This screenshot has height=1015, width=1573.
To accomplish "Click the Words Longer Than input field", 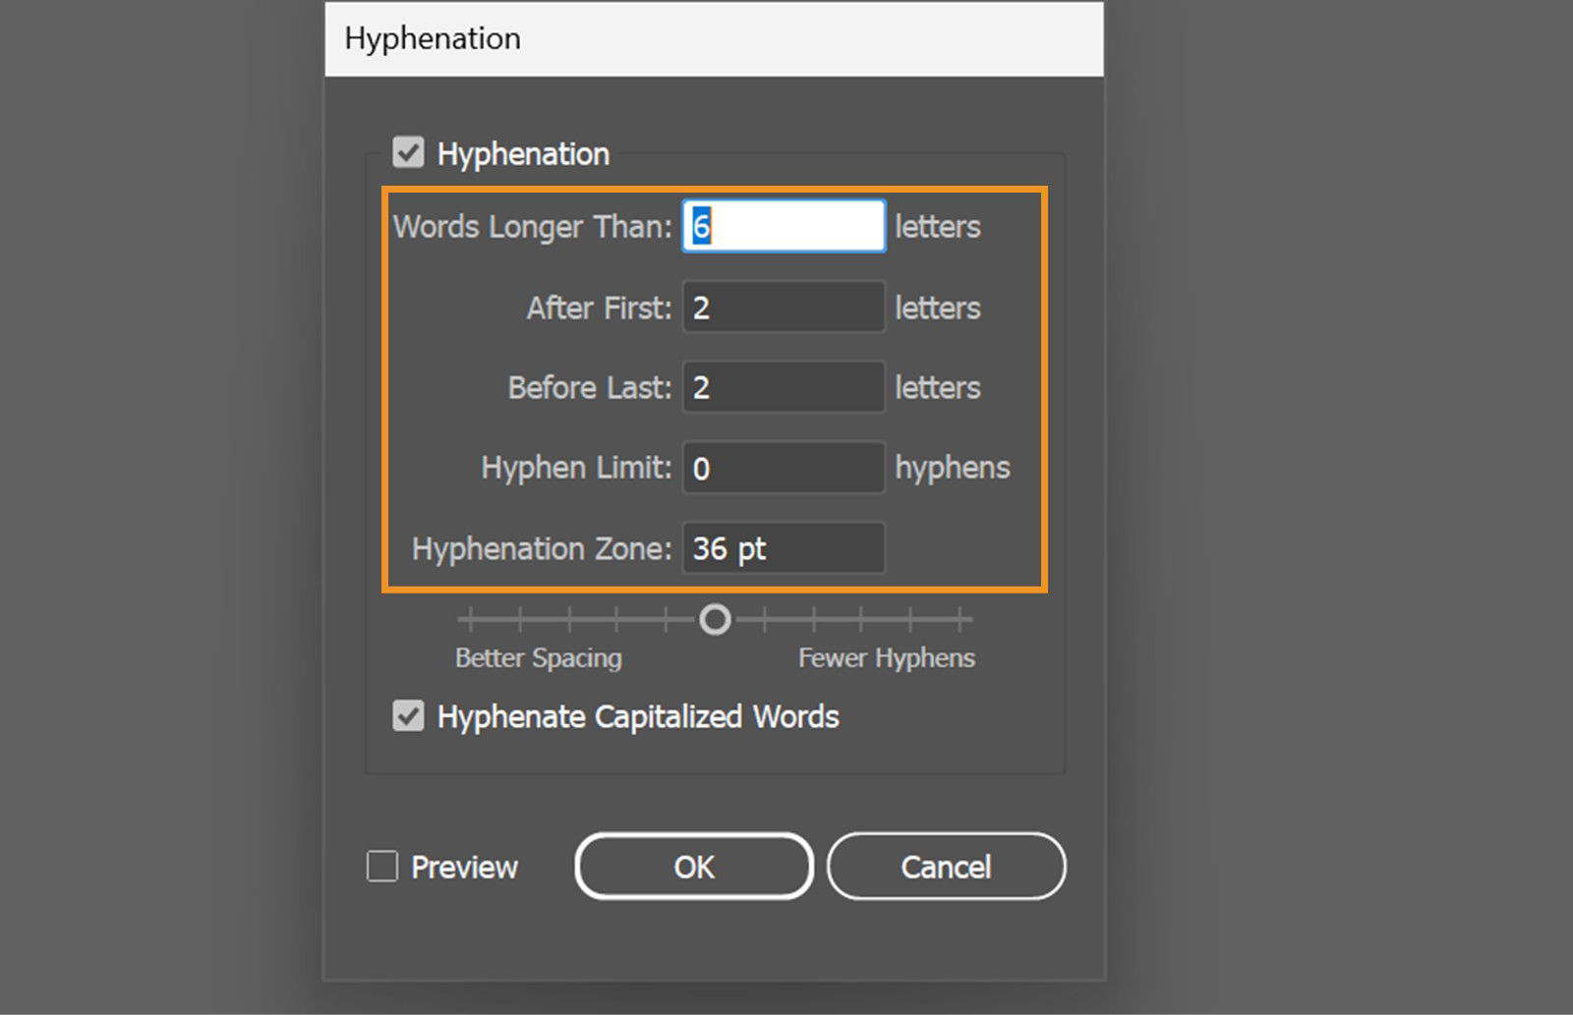I will (x=783, y=226).
